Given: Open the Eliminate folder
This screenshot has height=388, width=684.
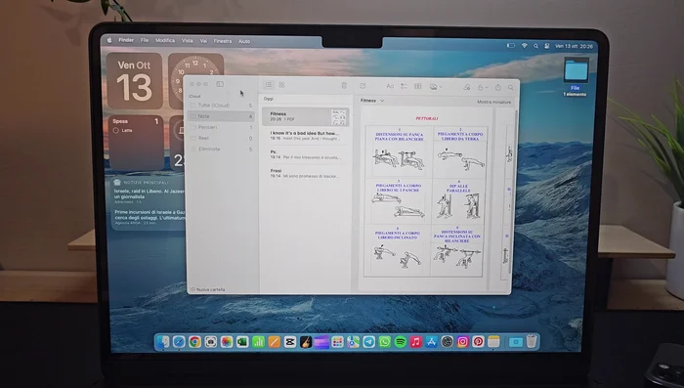Looking at the screenshot, I should 221,149.
